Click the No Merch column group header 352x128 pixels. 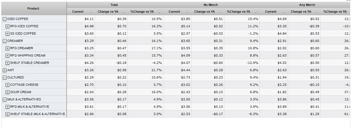pos(211,5)
